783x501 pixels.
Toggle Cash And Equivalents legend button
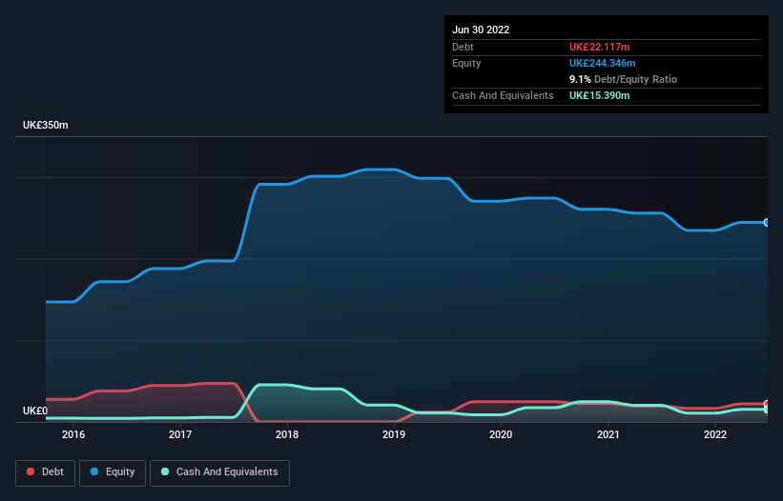click(x=219, y=472)
